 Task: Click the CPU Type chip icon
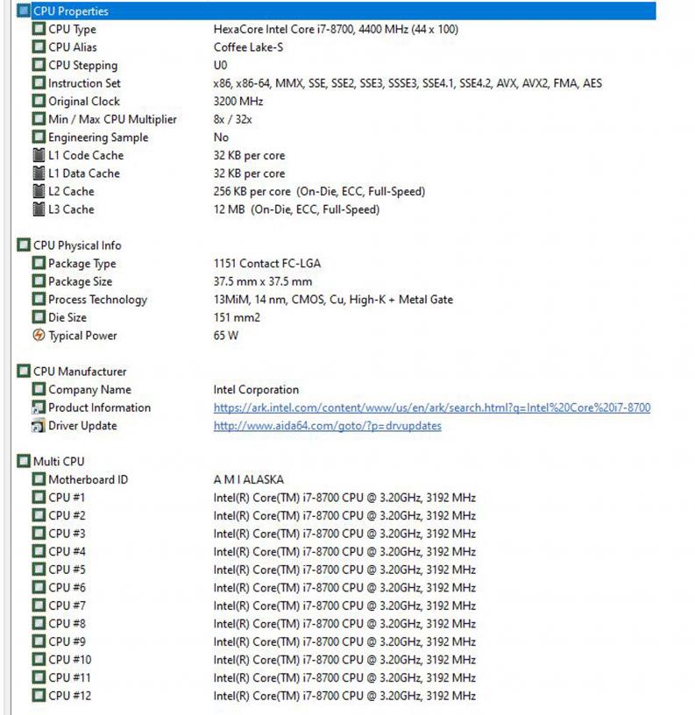tap(39, 29)
